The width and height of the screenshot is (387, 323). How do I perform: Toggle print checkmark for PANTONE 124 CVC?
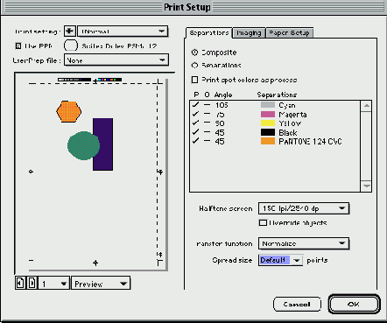(195, 141)
